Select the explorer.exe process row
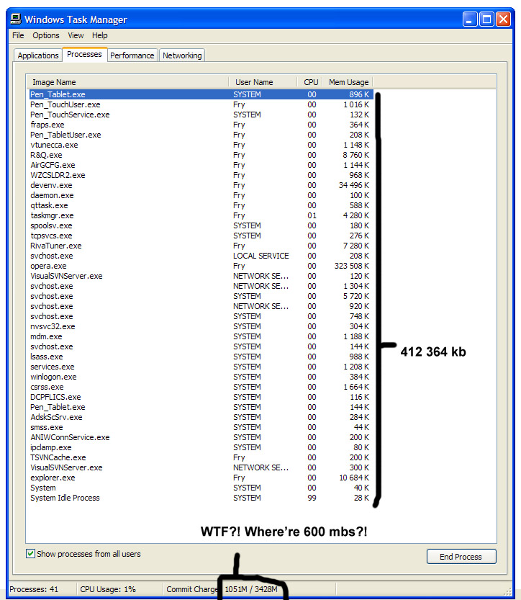The height and width of the screenshot is (600, 521). 53,478
